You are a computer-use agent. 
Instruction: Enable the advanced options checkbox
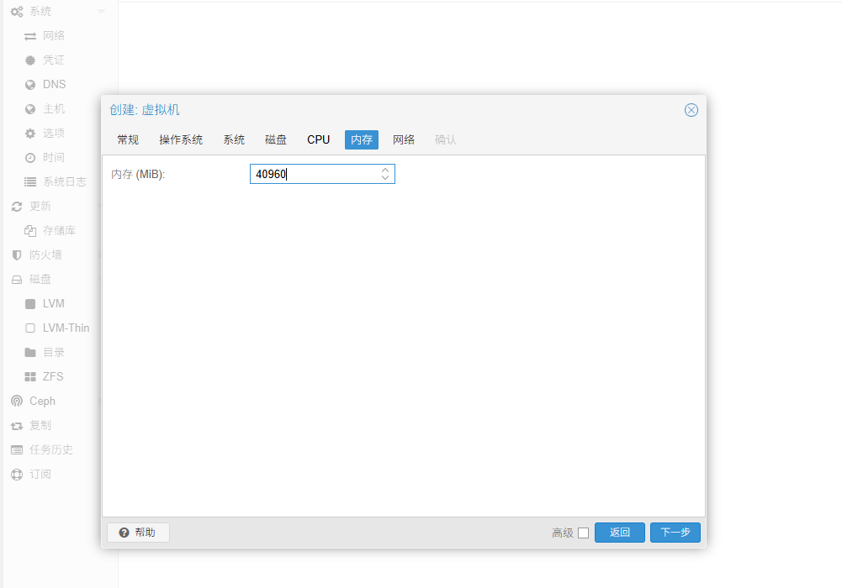(583, 533)
